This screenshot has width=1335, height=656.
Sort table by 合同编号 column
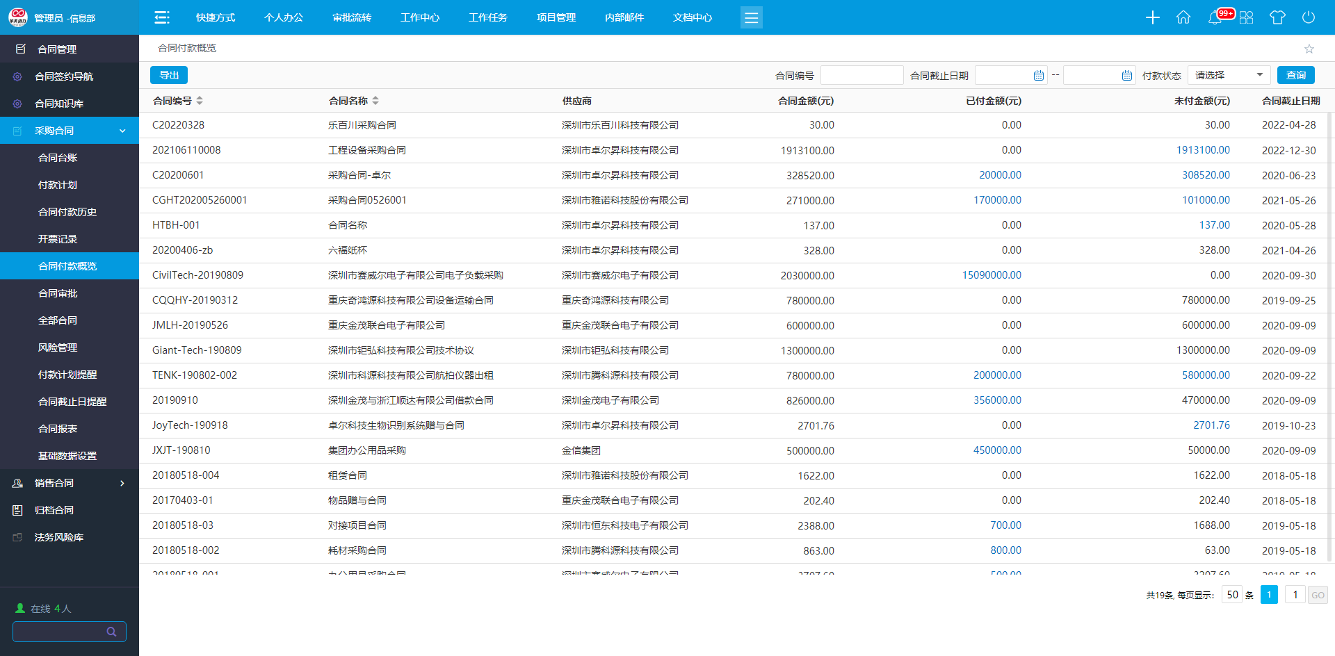200,101
